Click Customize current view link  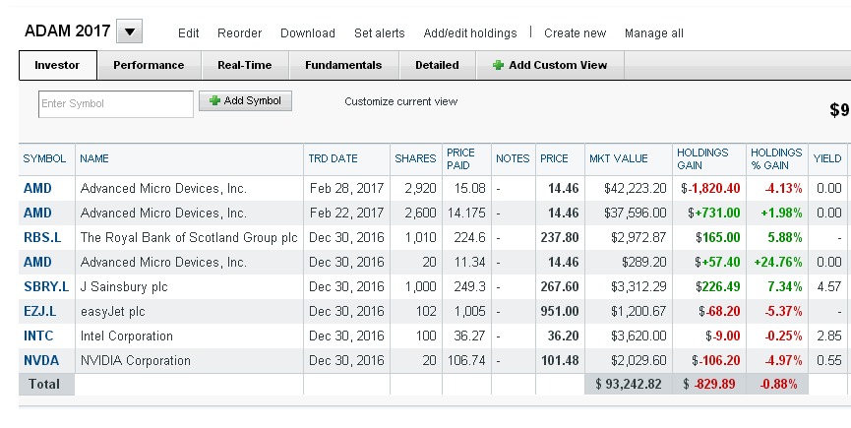401,101
